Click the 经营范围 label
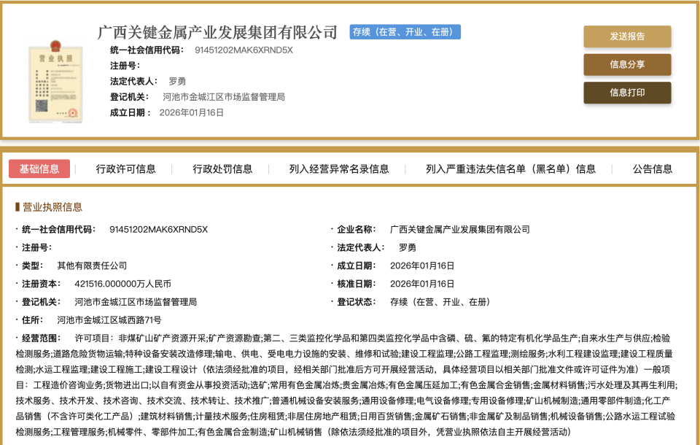 point(41,338)
